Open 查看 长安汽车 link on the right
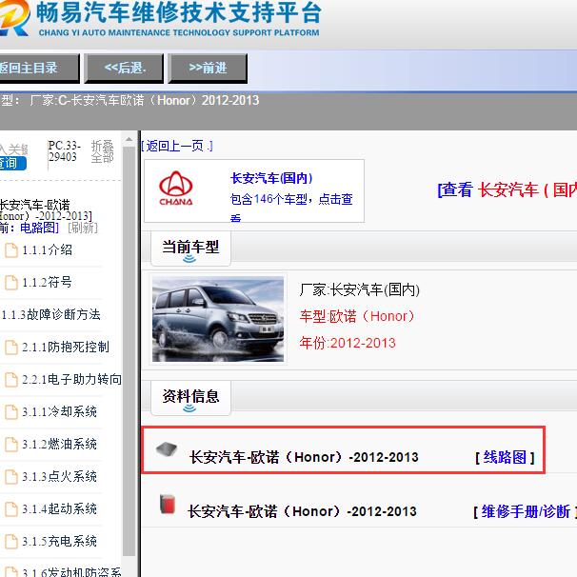 click(x=507, y=189)
